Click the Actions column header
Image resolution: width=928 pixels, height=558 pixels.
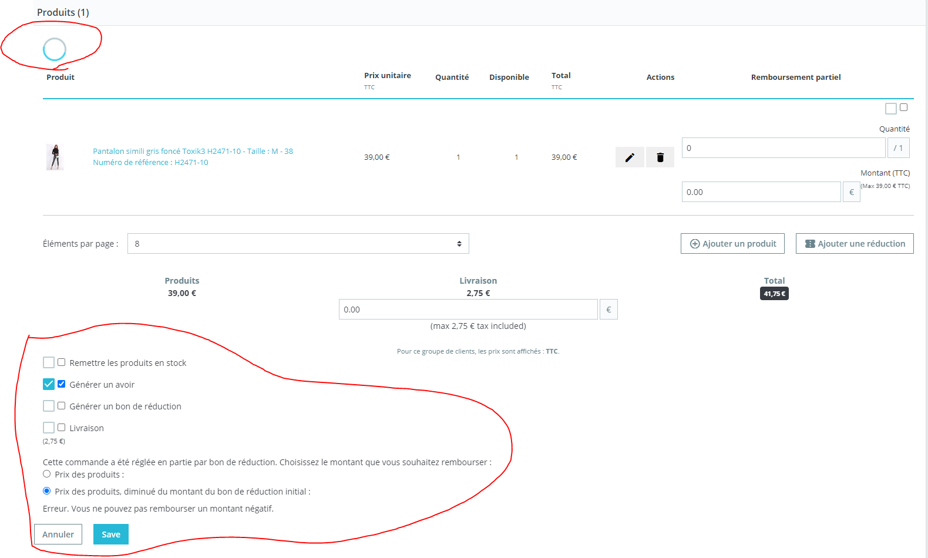(660, 78)
